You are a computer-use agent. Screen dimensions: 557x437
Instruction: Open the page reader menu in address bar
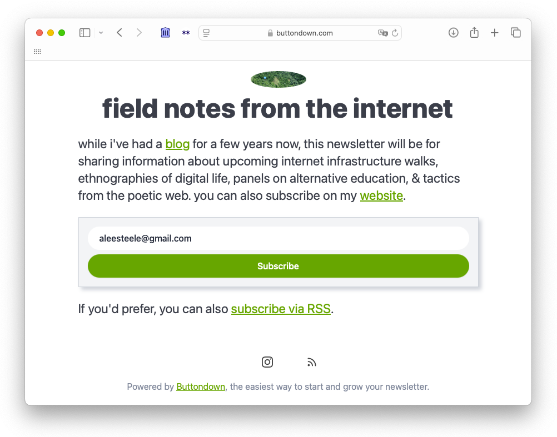(x=206, y=33)
